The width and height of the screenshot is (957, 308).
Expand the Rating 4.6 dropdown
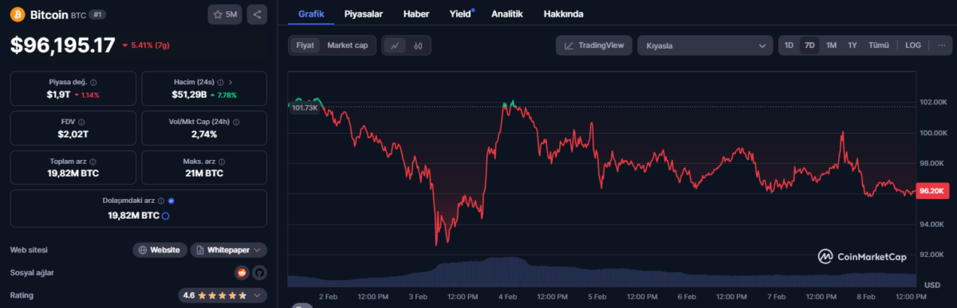[222, 295]
